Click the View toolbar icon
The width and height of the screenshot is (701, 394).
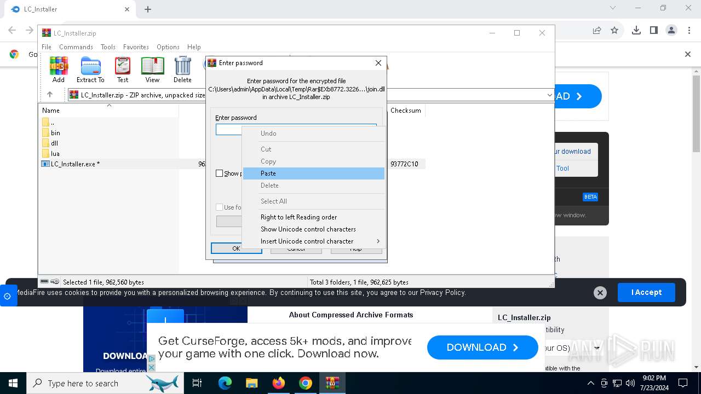click(152, 69)
